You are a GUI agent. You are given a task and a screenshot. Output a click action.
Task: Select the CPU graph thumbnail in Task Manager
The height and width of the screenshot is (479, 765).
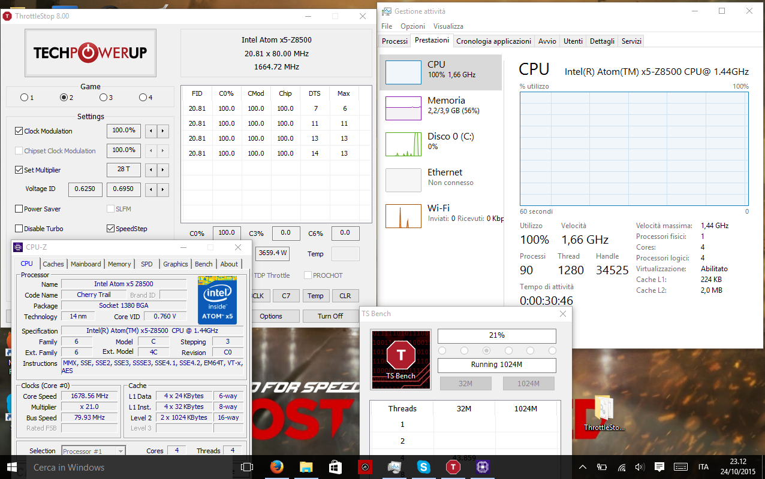403,72
